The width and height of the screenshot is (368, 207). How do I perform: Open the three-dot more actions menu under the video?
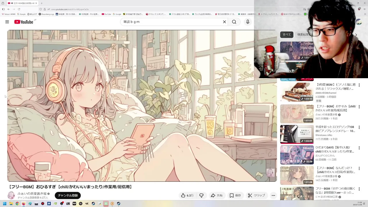[x=273, y=195]
